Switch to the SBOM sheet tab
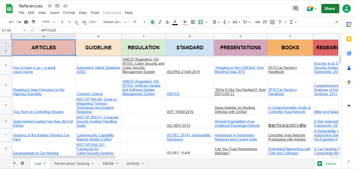356x169 pixels. pos(110,164)
